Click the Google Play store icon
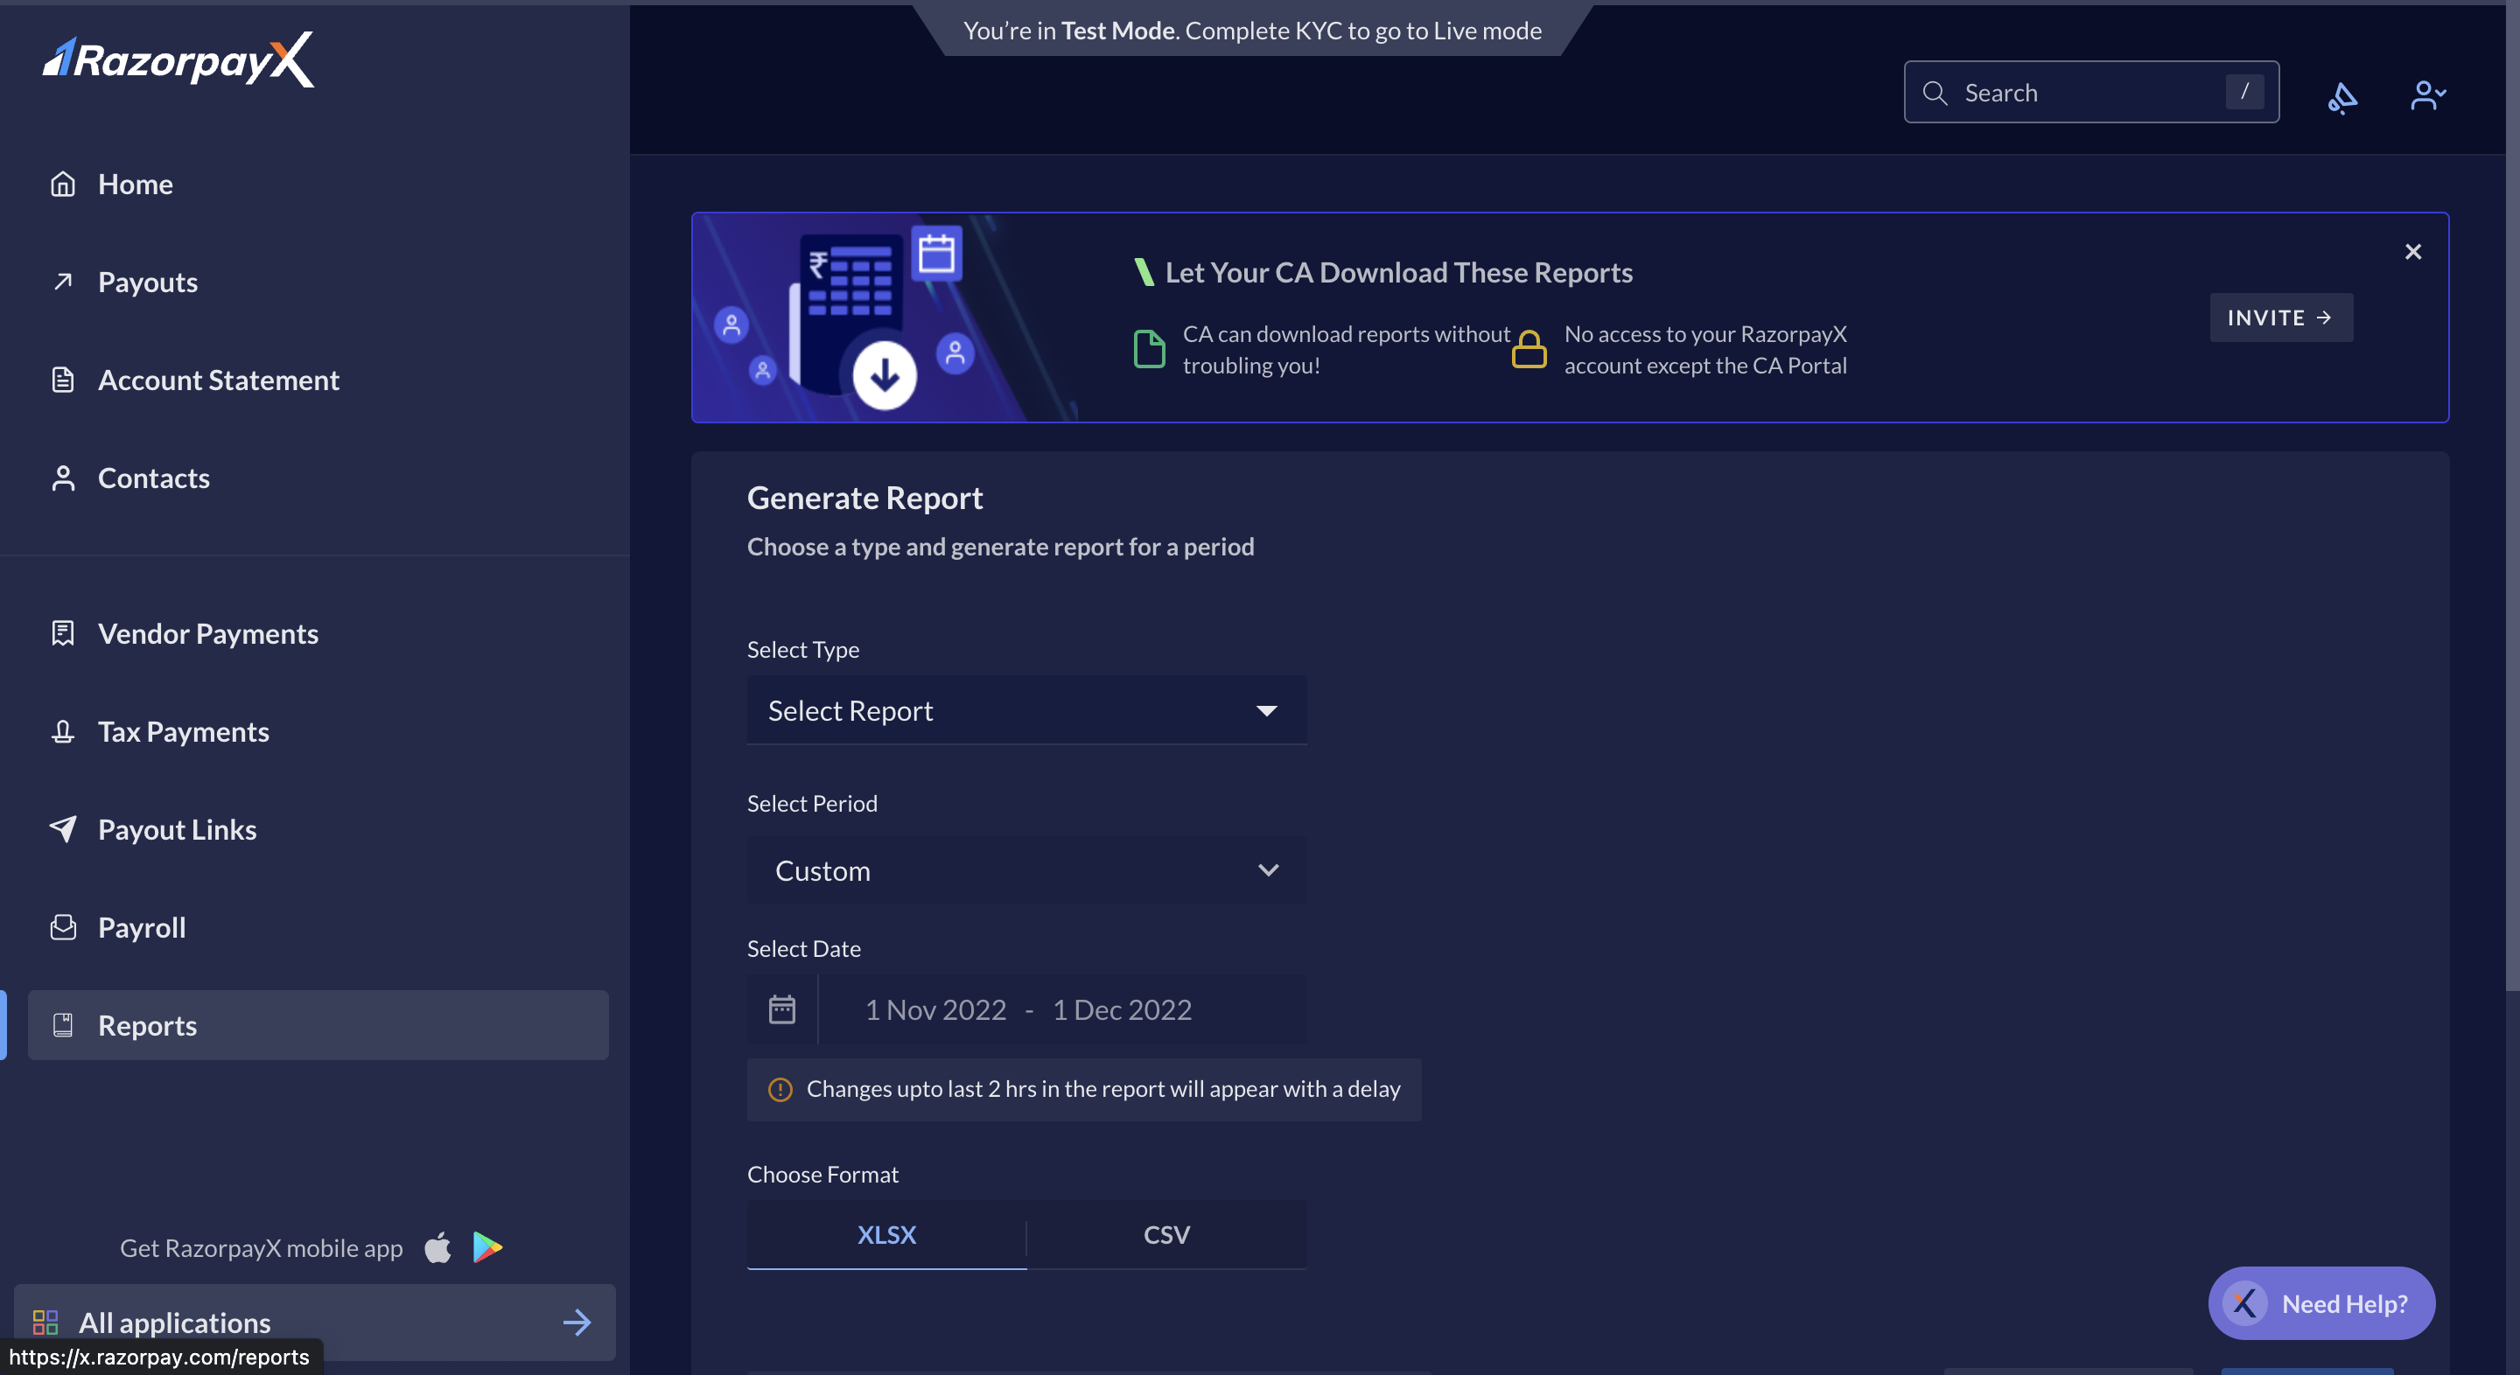Screen dimensions: 2520x1375 click(486, 1247)
